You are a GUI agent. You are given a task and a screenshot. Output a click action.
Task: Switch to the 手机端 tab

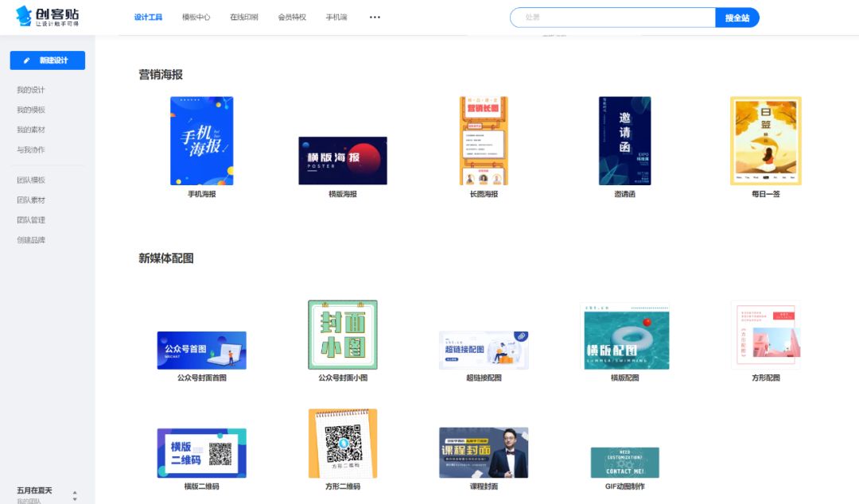tap(336, 17)
